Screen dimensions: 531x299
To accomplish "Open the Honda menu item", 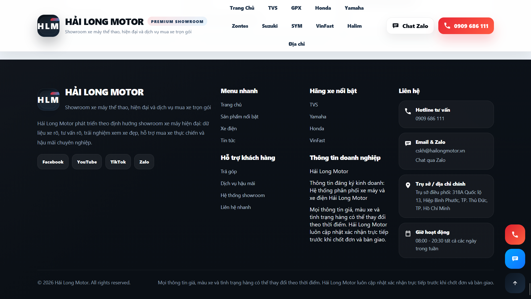I will click(x=323, y=8).
